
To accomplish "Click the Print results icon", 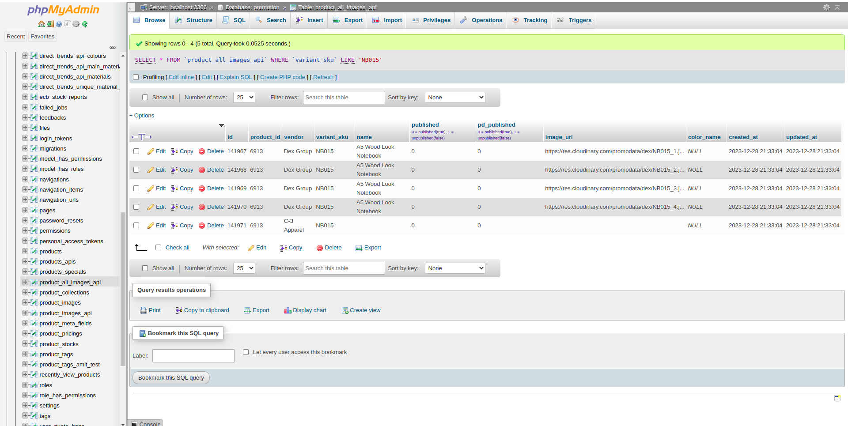I will tap(143, 310).
